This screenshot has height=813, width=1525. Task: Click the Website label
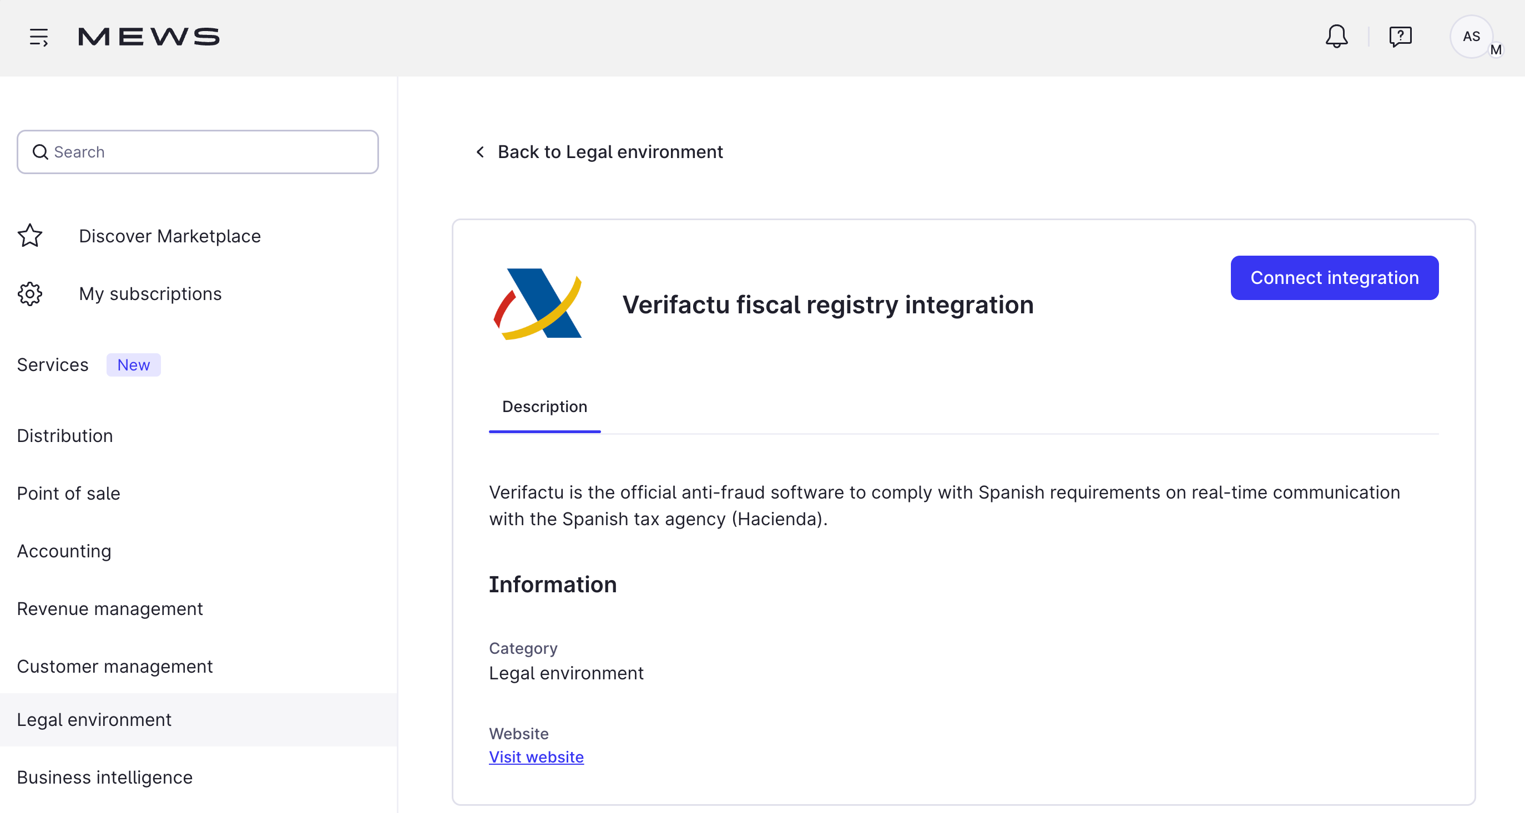tap(518, 734)
